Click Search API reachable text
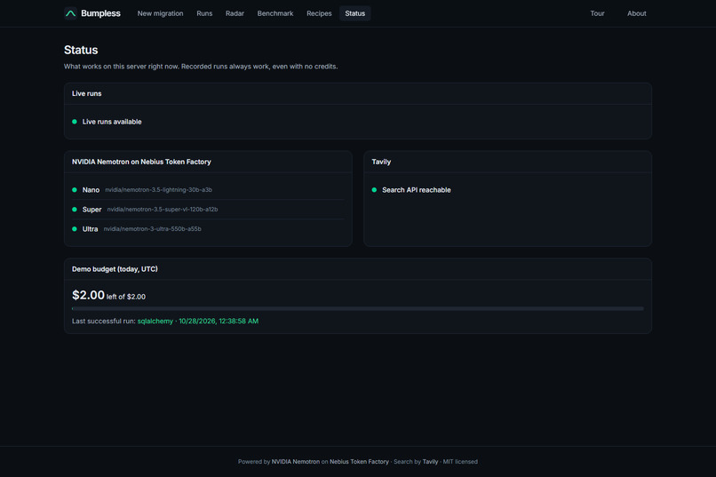This screenshot has height=477, width=716. point(417,190)
